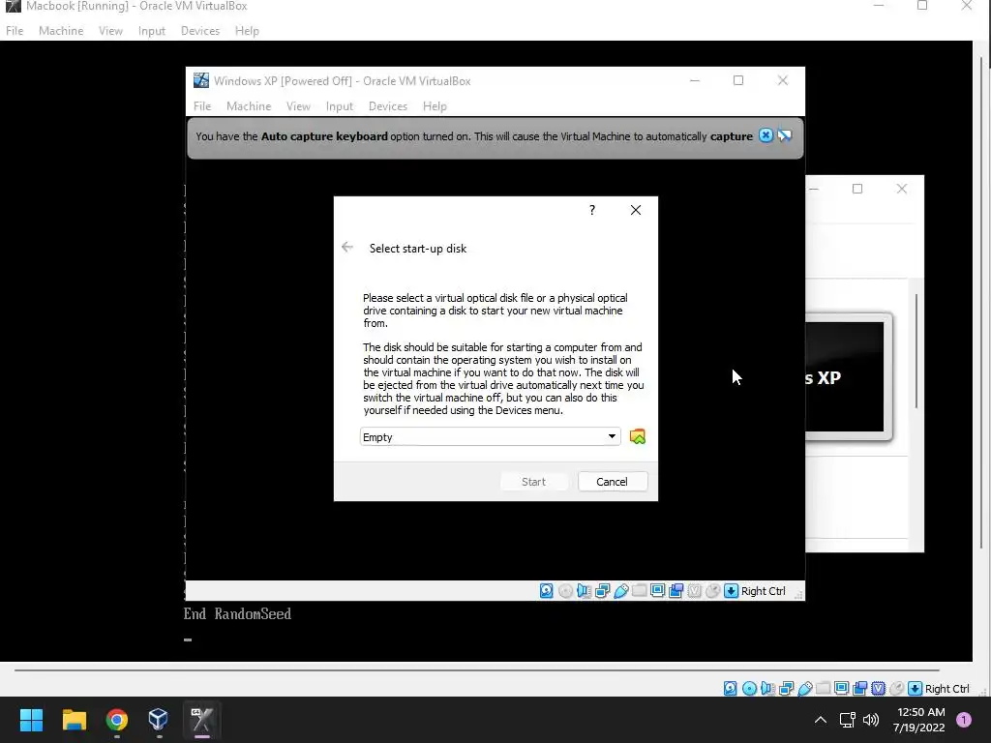Open File menu in Macbook window
991x743 pixels.
(x=15, y=30)
